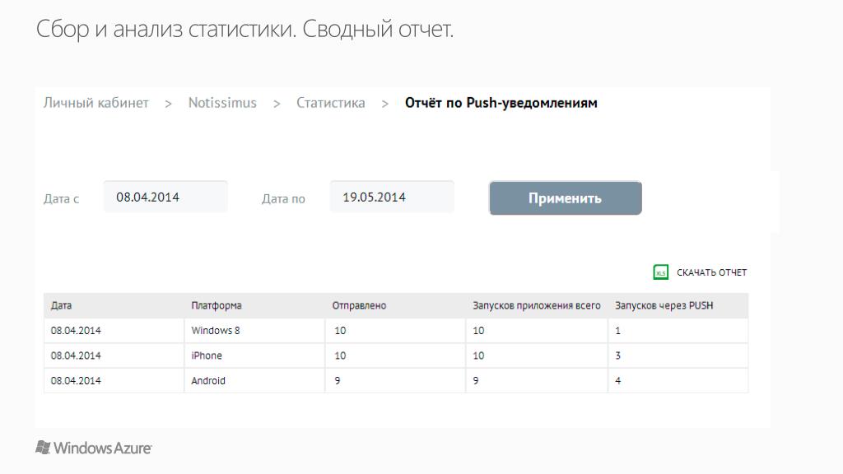843x474 pixels.
Task: Click the date cell in Android row
Action: point(114,381)
